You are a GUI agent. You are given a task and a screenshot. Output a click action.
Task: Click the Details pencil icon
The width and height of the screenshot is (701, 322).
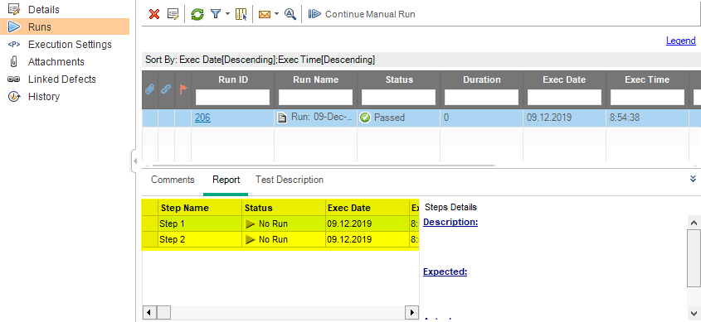point(14,9)
